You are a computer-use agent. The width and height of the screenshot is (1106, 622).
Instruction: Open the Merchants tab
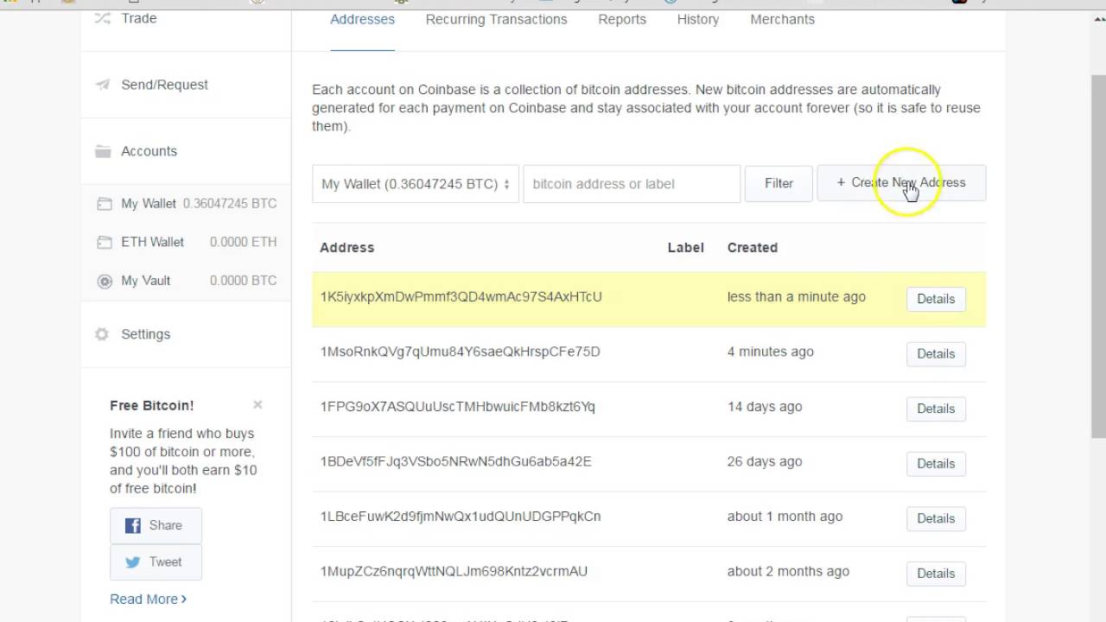point(782,19)
